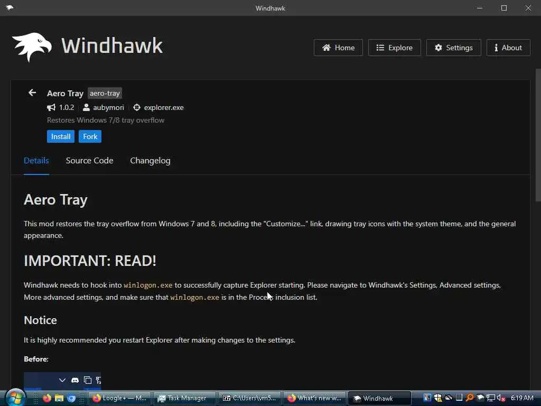Install the Aero Tray mod
This screenshot has height=406, width=541.
point(61,136)
